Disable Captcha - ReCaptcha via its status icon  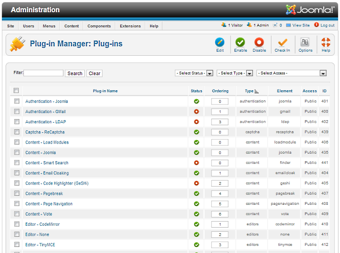pos(196,132)
